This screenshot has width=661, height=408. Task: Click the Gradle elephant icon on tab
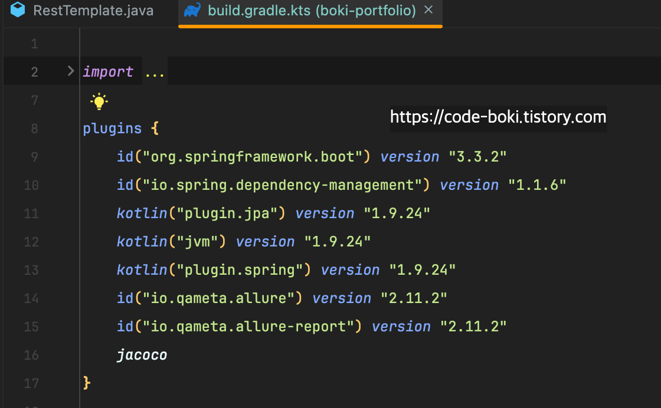tap(192, 10)
